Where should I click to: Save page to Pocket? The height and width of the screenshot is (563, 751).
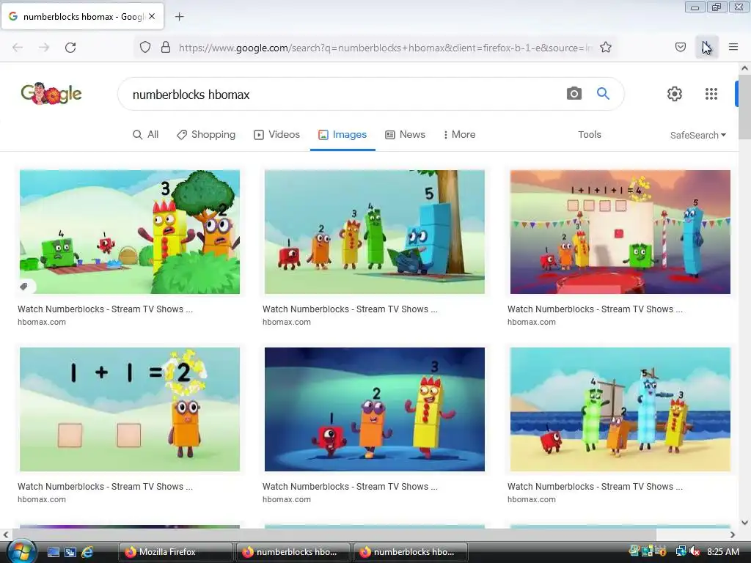click(680, 47)
